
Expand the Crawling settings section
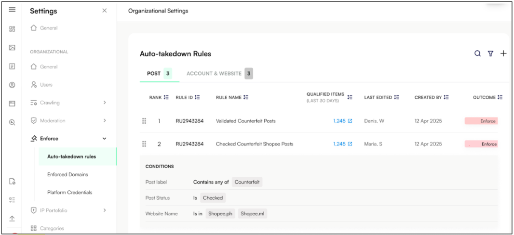coord(105,103)
